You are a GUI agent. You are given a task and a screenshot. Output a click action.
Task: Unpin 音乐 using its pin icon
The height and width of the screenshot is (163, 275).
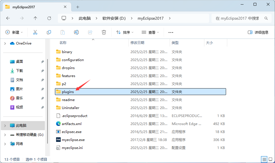[42, 98]
